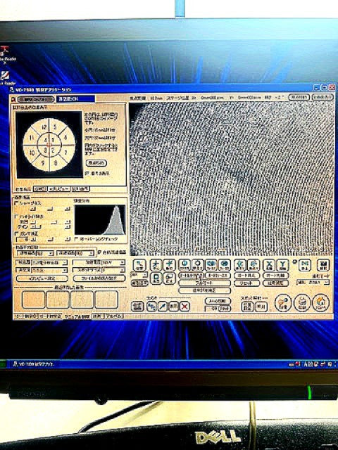Click the round button left of the save disk
The image size is (338, 450).
point(283,303)
